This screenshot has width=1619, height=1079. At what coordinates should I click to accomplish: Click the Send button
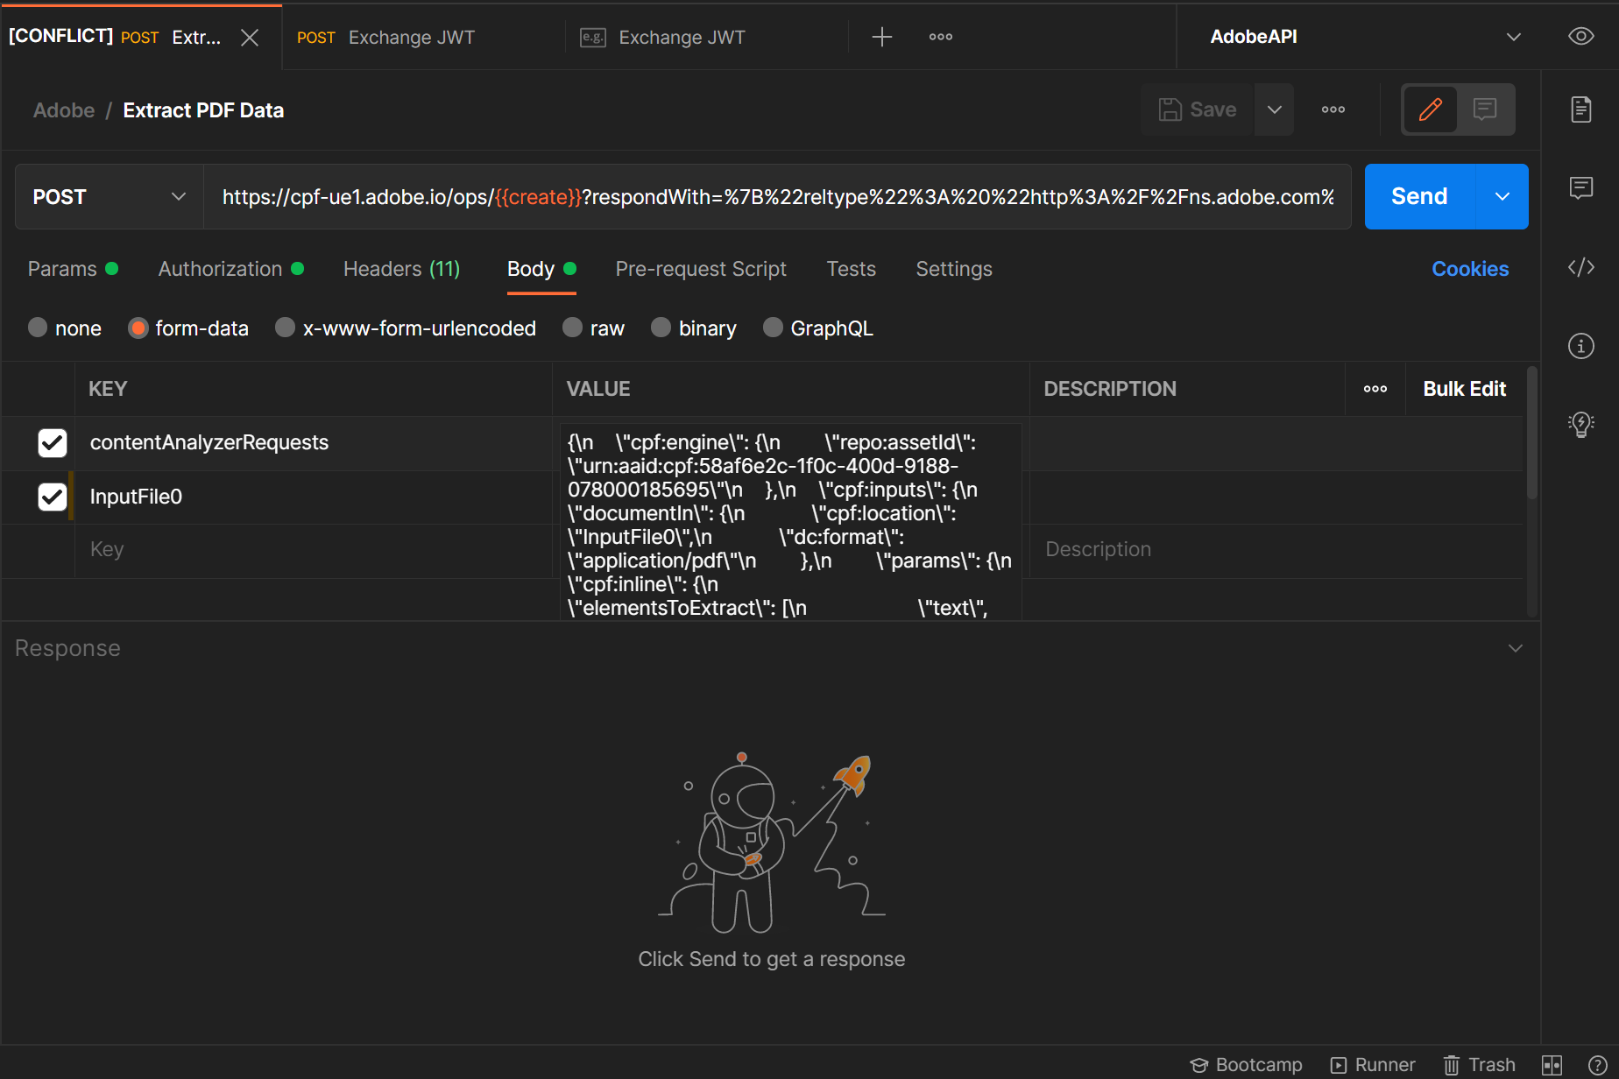point(1418,196)
